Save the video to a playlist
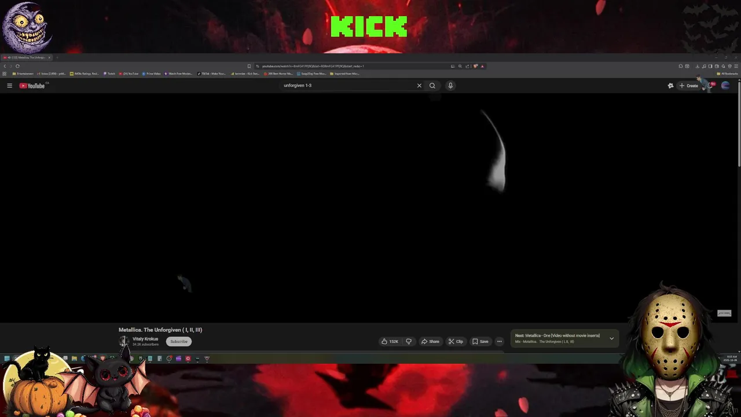Viewport: 741px width, 417px height. tap(480, 342)
